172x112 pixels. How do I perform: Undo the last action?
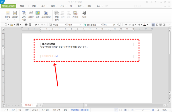[x=36, y=25]
